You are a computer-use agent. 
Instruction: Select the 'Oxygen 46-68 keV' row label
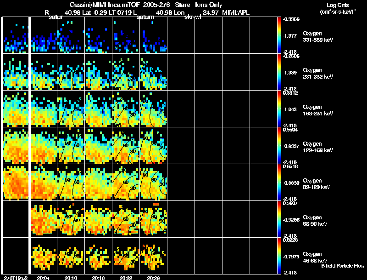pos(315,257)
